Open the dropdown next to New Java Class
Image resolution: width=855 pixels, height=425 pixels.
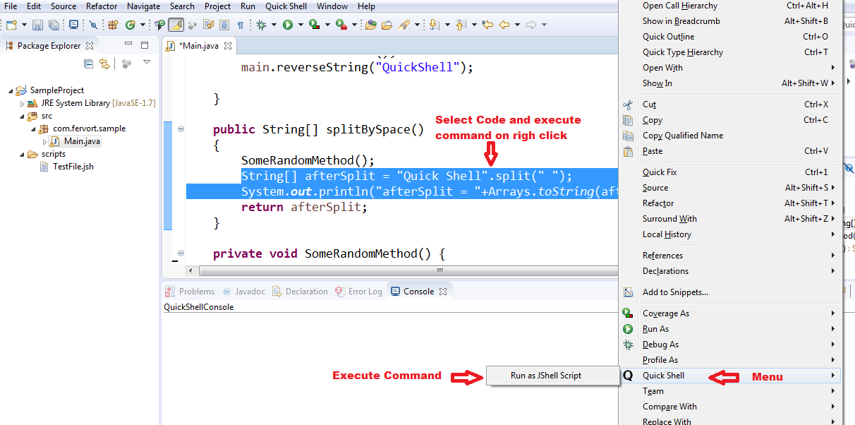142,25
